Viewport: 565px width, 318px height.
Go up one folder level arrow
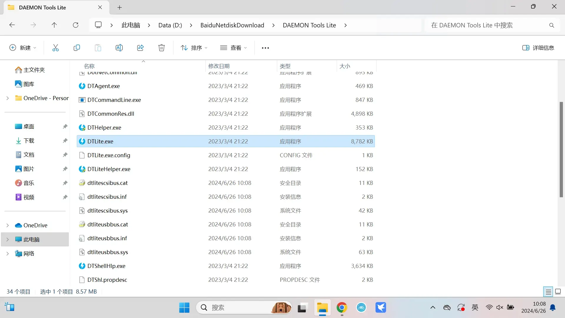pyautogui.click(x=54, y=25)
